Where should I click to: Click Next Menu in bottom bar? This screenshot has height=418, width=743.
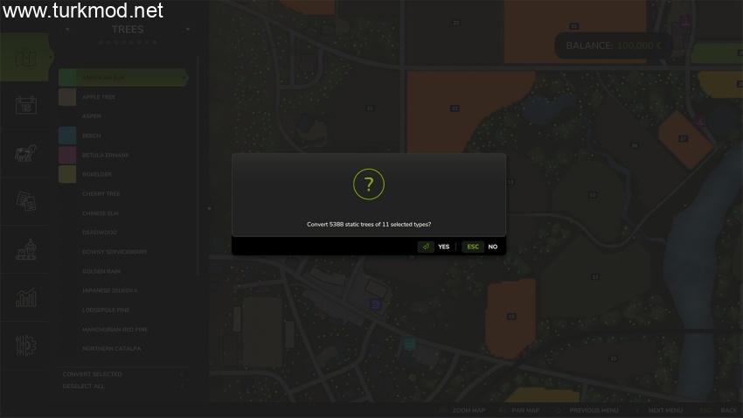[x=665, y=410]
